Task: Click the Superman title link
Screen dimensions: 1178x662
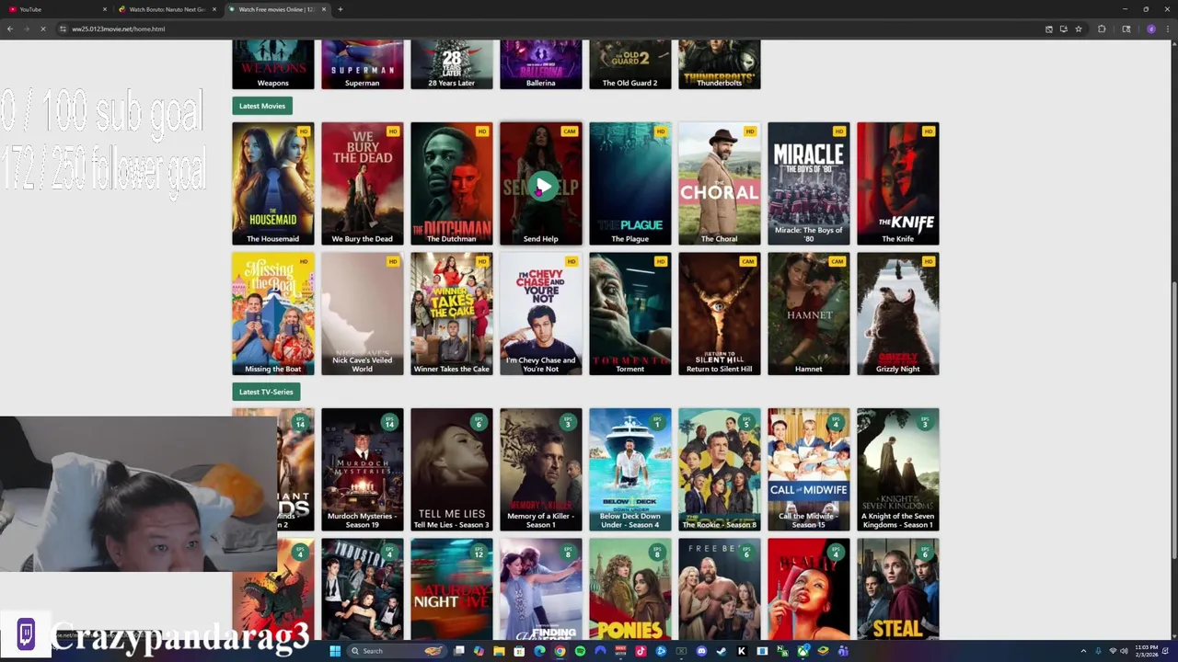Action: coord(363,83)
